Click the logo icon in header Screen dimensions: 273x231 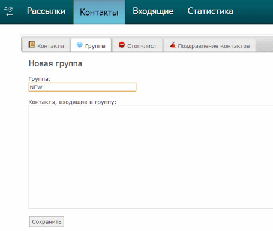pos(8,11)
